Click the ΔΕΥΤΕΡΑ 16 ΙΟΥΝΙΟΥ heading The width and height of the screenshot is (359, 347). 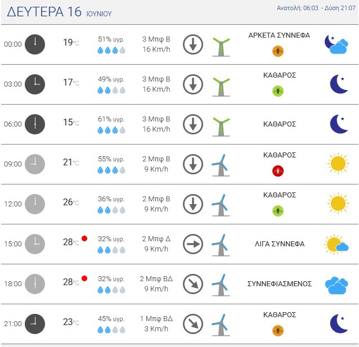pos(59,12)
